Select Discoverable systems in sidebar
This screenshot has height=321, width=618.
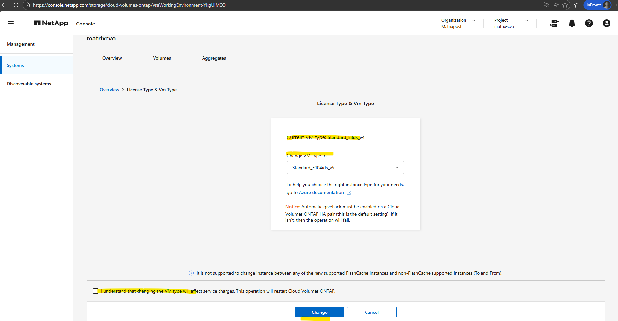coord(29,84)
